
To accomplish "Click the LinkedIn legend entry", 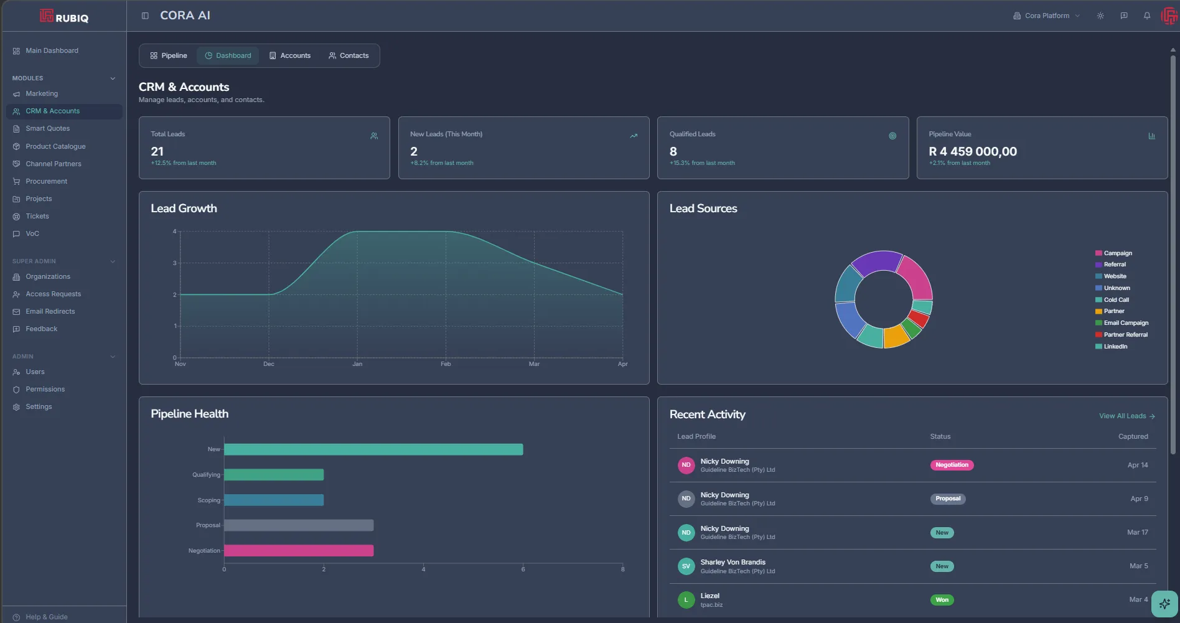I will pos(1112,347).
